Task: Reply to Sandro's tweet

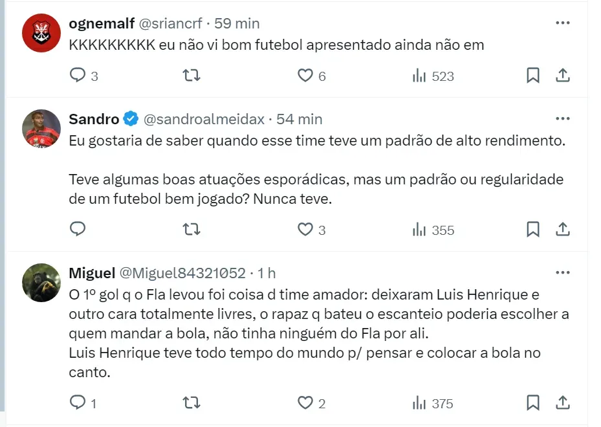Action: [78, 229]
